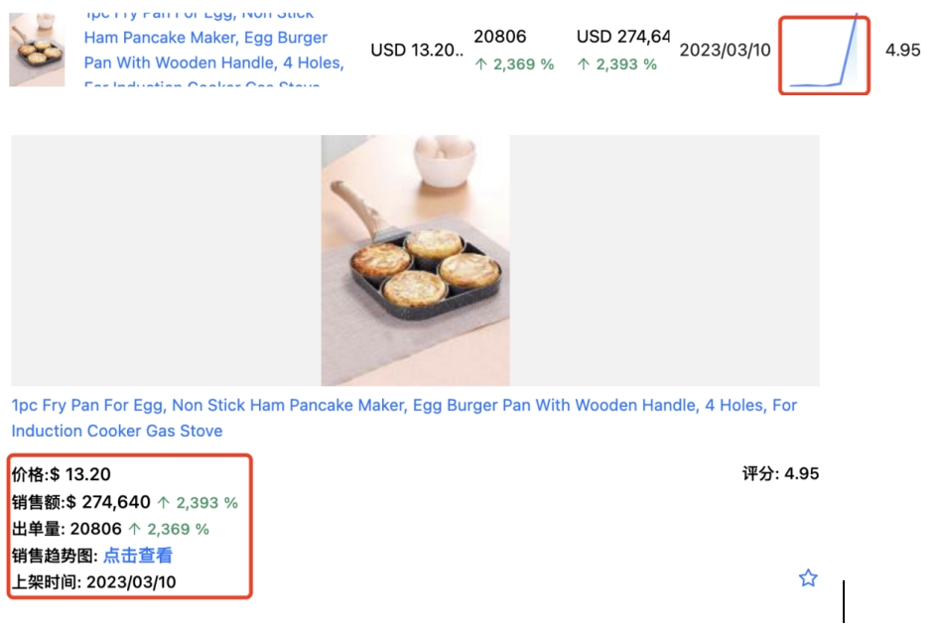The image size is (938, 626).
Task: Click the 2,393 % growth indicator in the table row
Action: 616,64
